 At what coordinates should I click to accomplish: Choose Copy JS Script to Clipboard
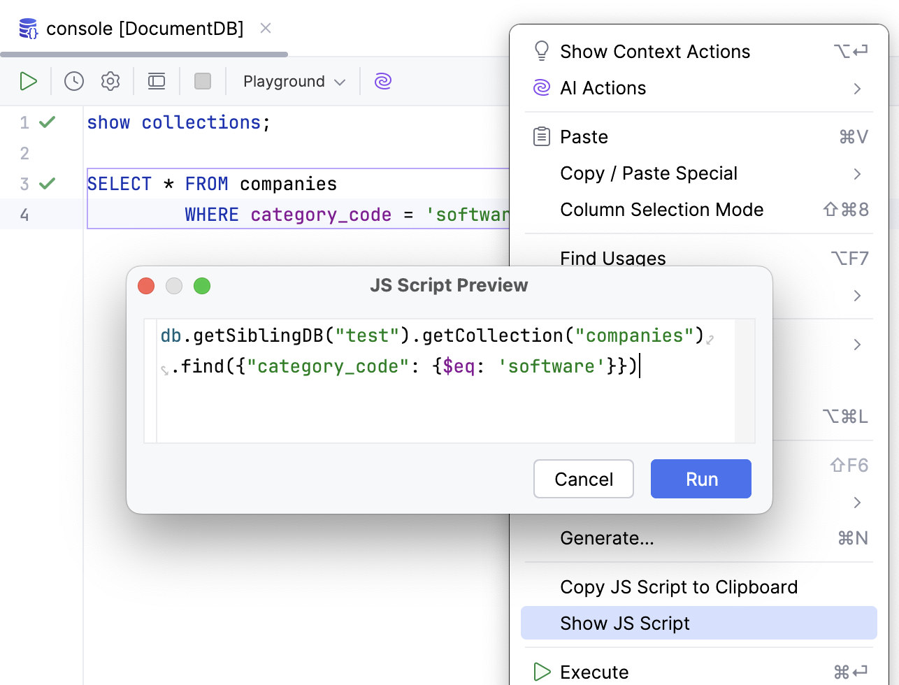(678, 587)
